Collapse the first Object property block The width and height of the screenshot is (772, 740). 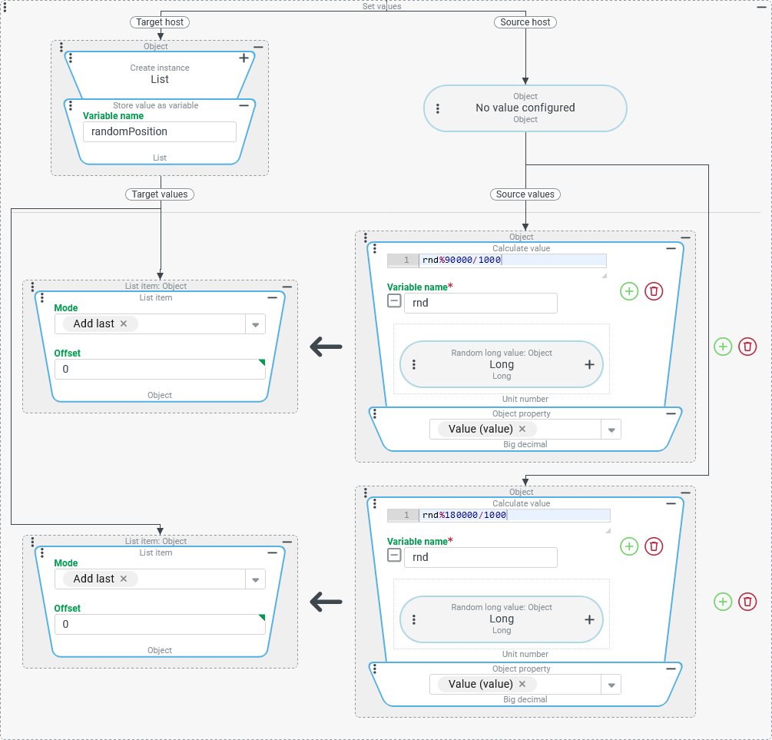click(671, 414)
